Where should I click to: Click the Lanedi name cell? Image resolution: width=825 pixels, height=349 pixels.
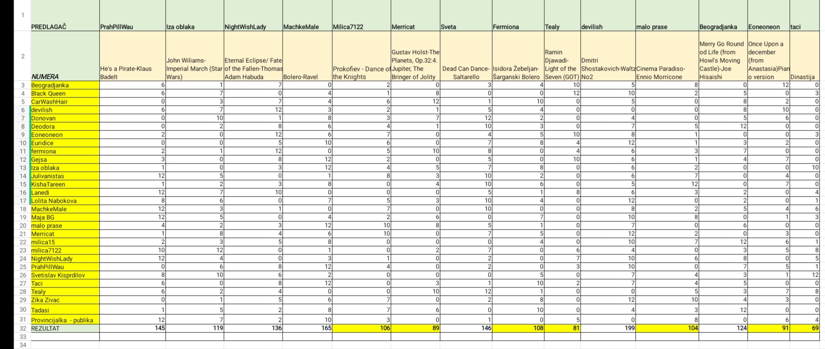click(65, 192)
